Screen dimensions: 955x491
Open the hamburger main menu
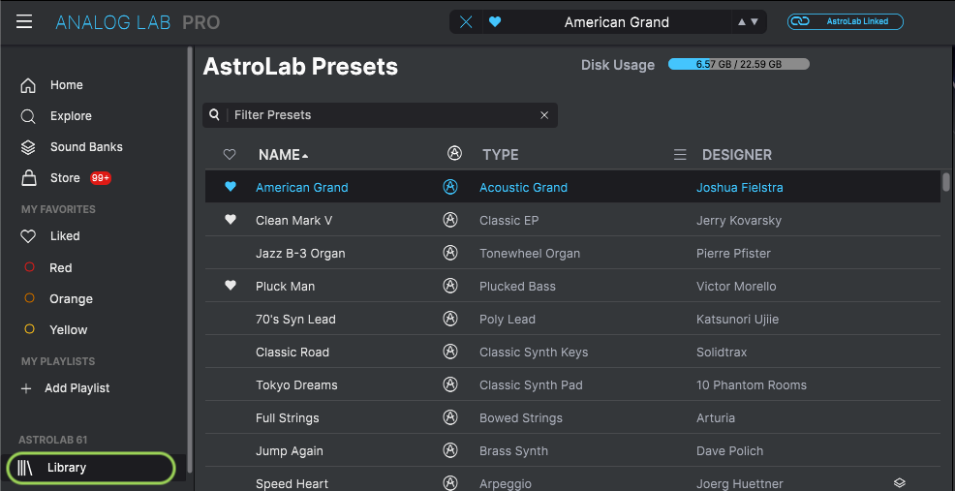coord(24,22)
